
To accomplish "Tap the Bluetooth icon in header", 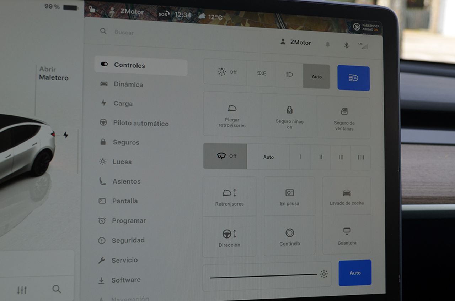I will [x=346, y=45].
